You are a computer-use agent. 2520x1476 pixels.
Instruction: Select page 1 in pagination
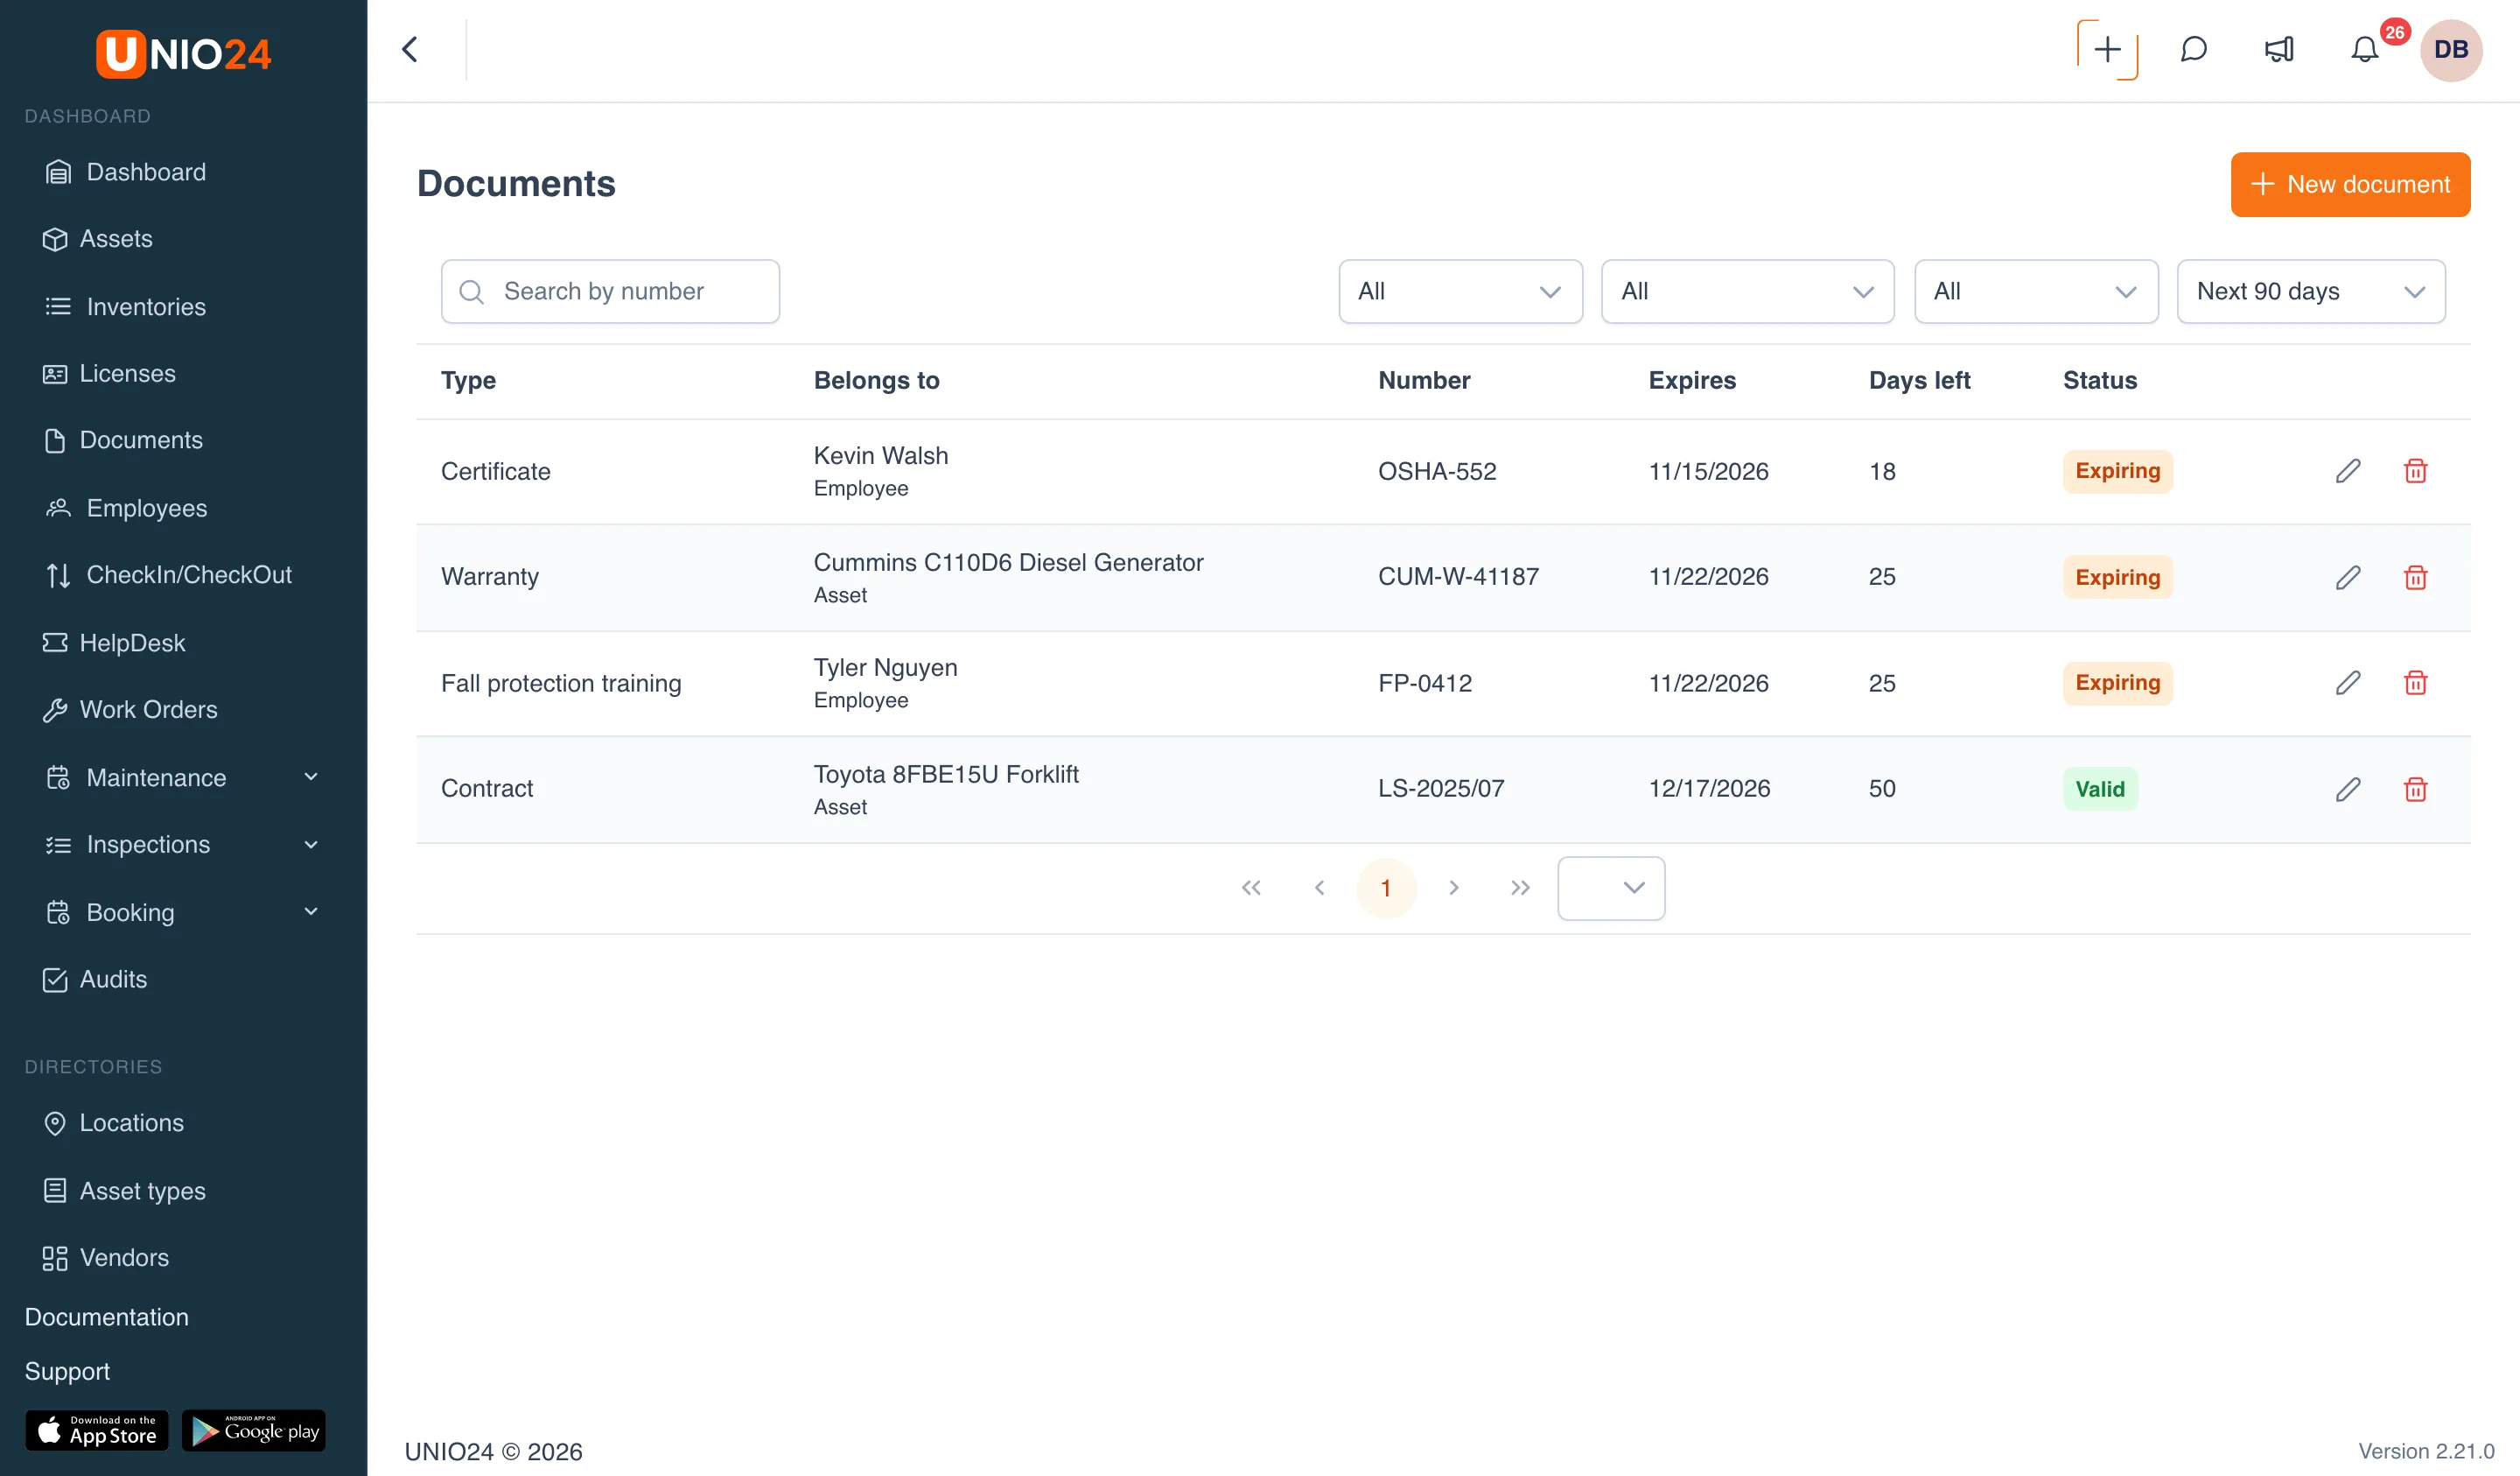pos(1386,888)
